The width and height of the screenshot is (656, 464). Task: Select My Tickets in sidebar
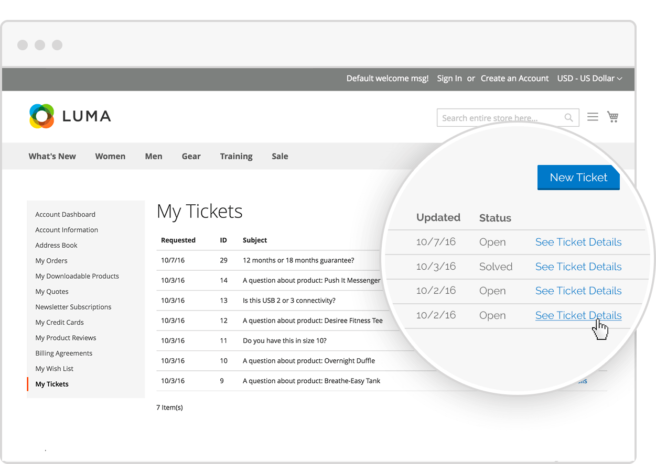pyautogui.click(x=52, y=384)
